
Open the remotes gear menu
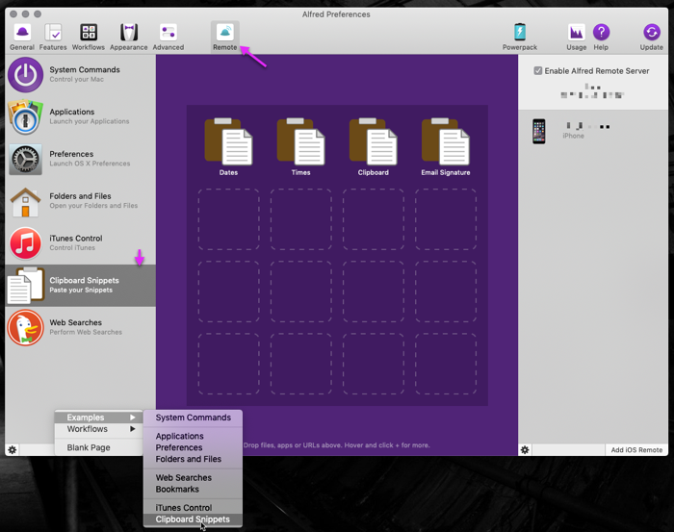(x=525, y=450)
